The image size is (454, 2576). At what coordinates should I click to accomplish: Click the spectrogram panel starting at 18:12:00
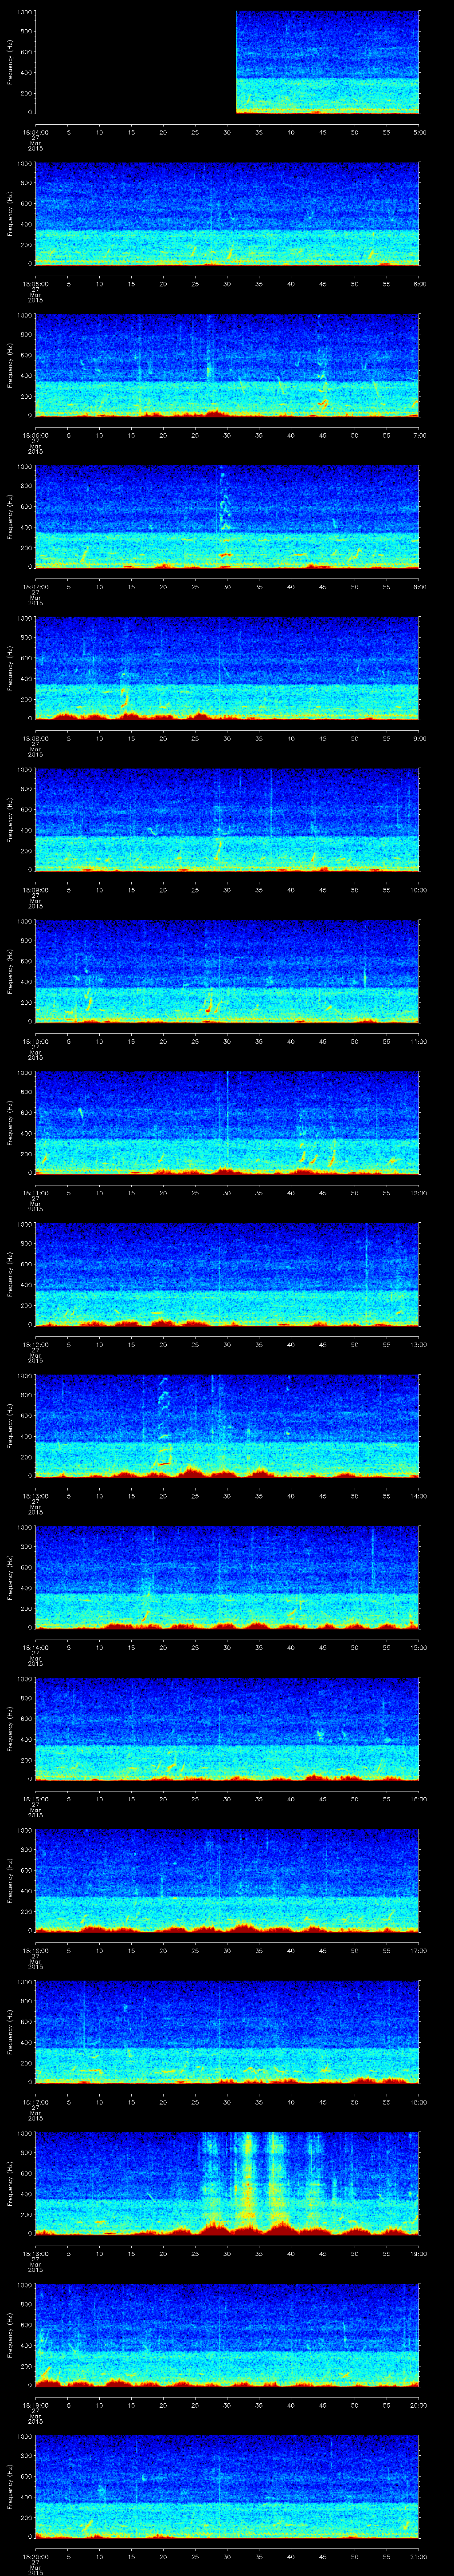pyautogui.click(x=227, y=1274)
